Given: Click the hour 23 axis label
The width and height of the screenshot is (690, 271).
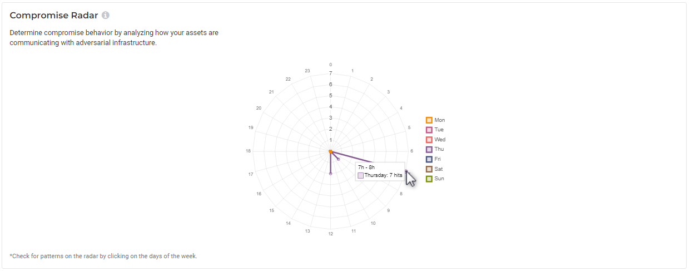Looking at the screenshot, I should coord(307,71).
